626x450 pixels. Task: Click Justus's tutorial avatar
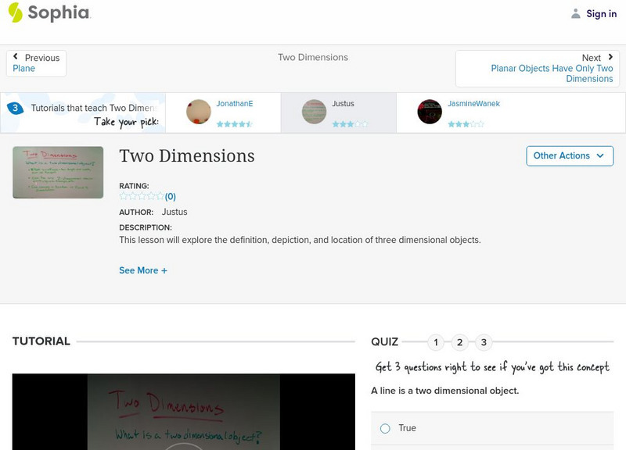pyautogui.click(x=311, y=112)
